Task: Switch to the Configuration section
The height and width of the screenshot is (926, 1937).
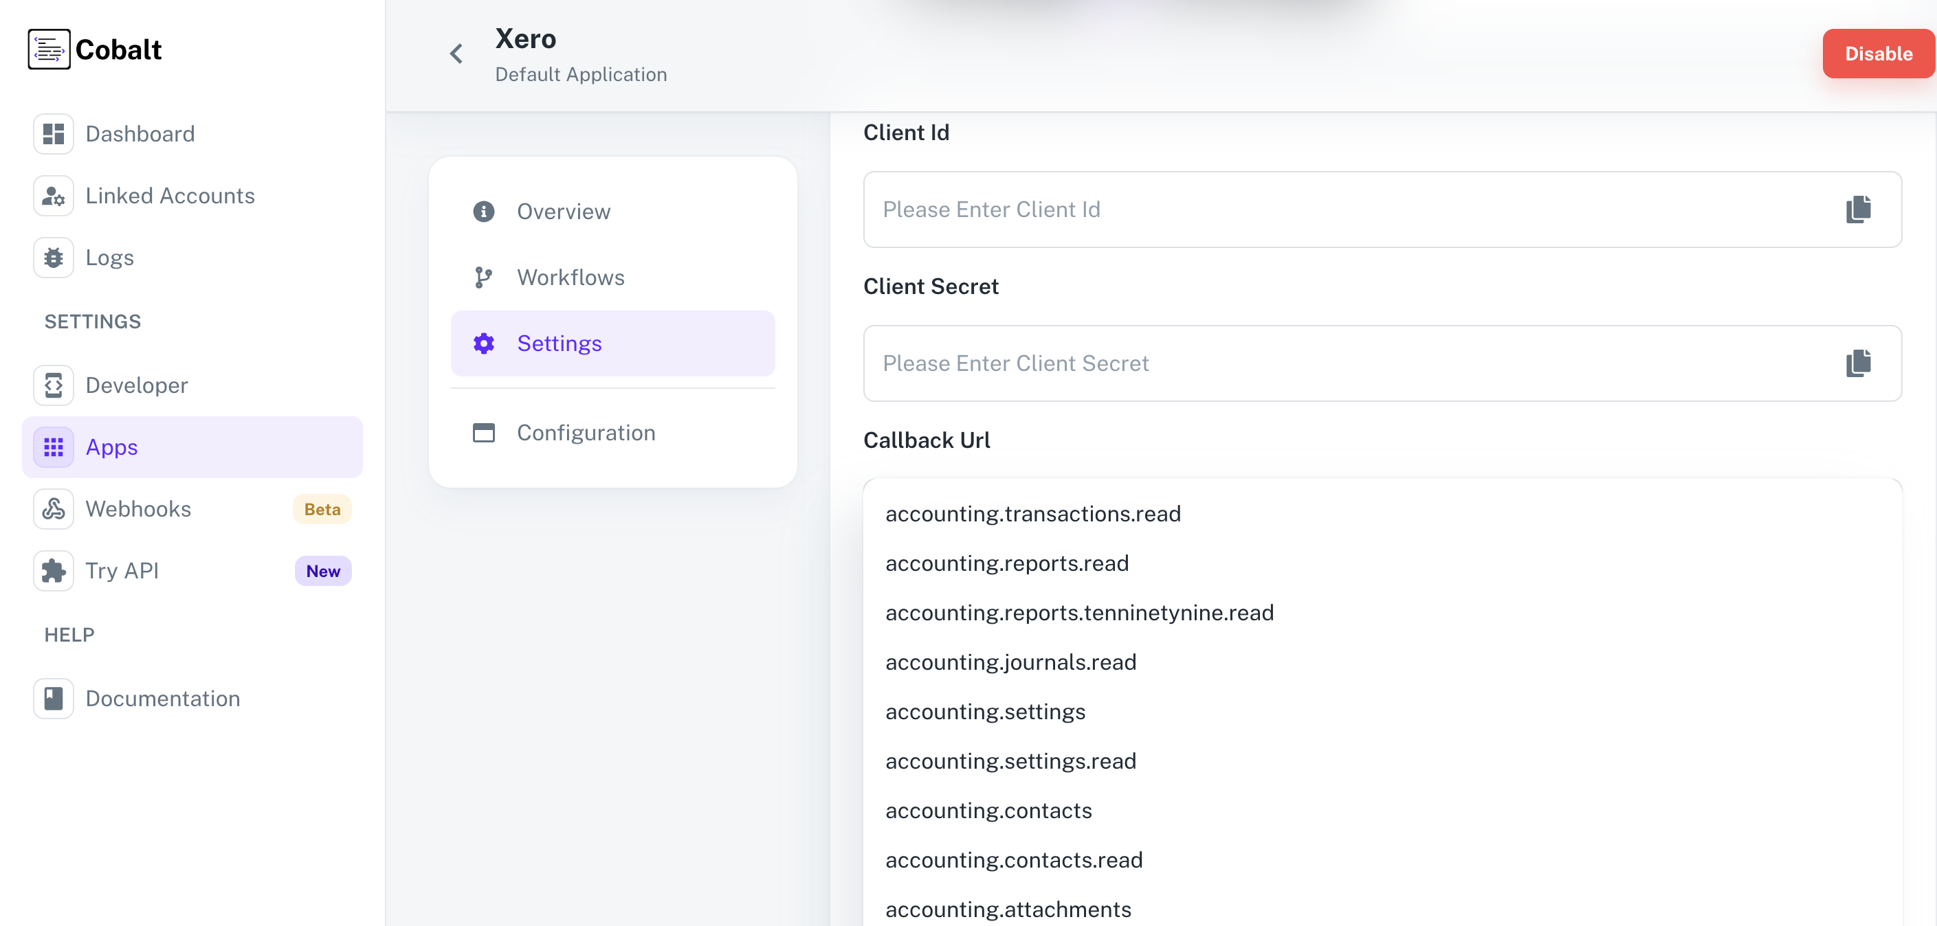Action: pos(585,432)
